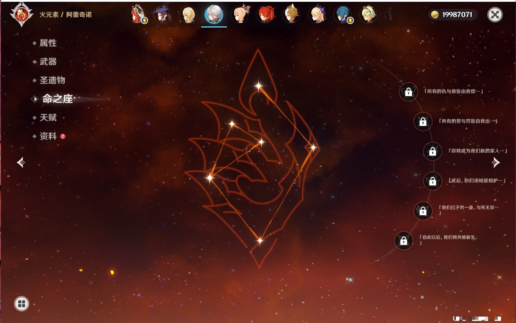
Task: Click the Mora coin icon
Action: [435, 15]
